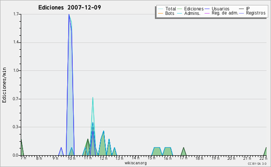Click the '13 h' x-axis label
Screen dimensions: 271x167
(x=119, y=158)
